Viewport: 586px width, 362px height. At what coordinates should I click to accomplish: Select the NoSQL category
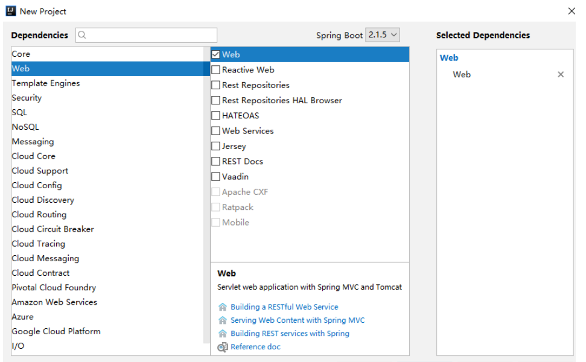(107, 127)
